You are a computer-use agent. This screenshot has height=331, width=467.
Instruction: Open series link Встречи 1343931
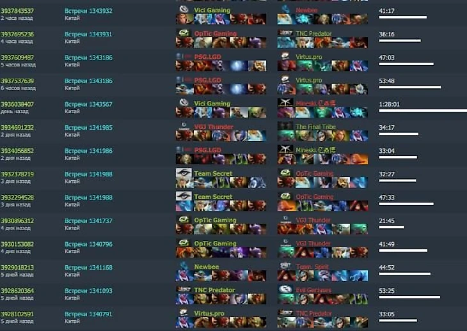click(88, 35)
